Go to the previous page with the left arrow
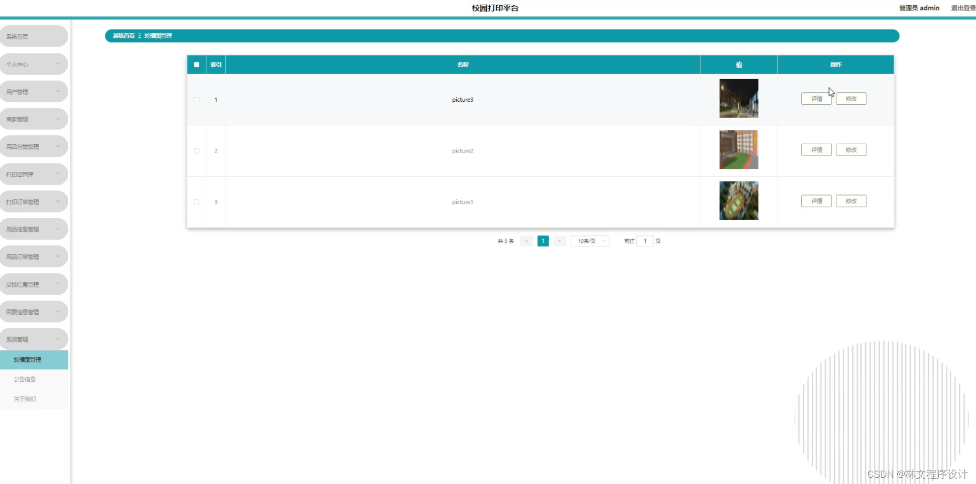Screen dimensions: 976x484 coord(527,241)
